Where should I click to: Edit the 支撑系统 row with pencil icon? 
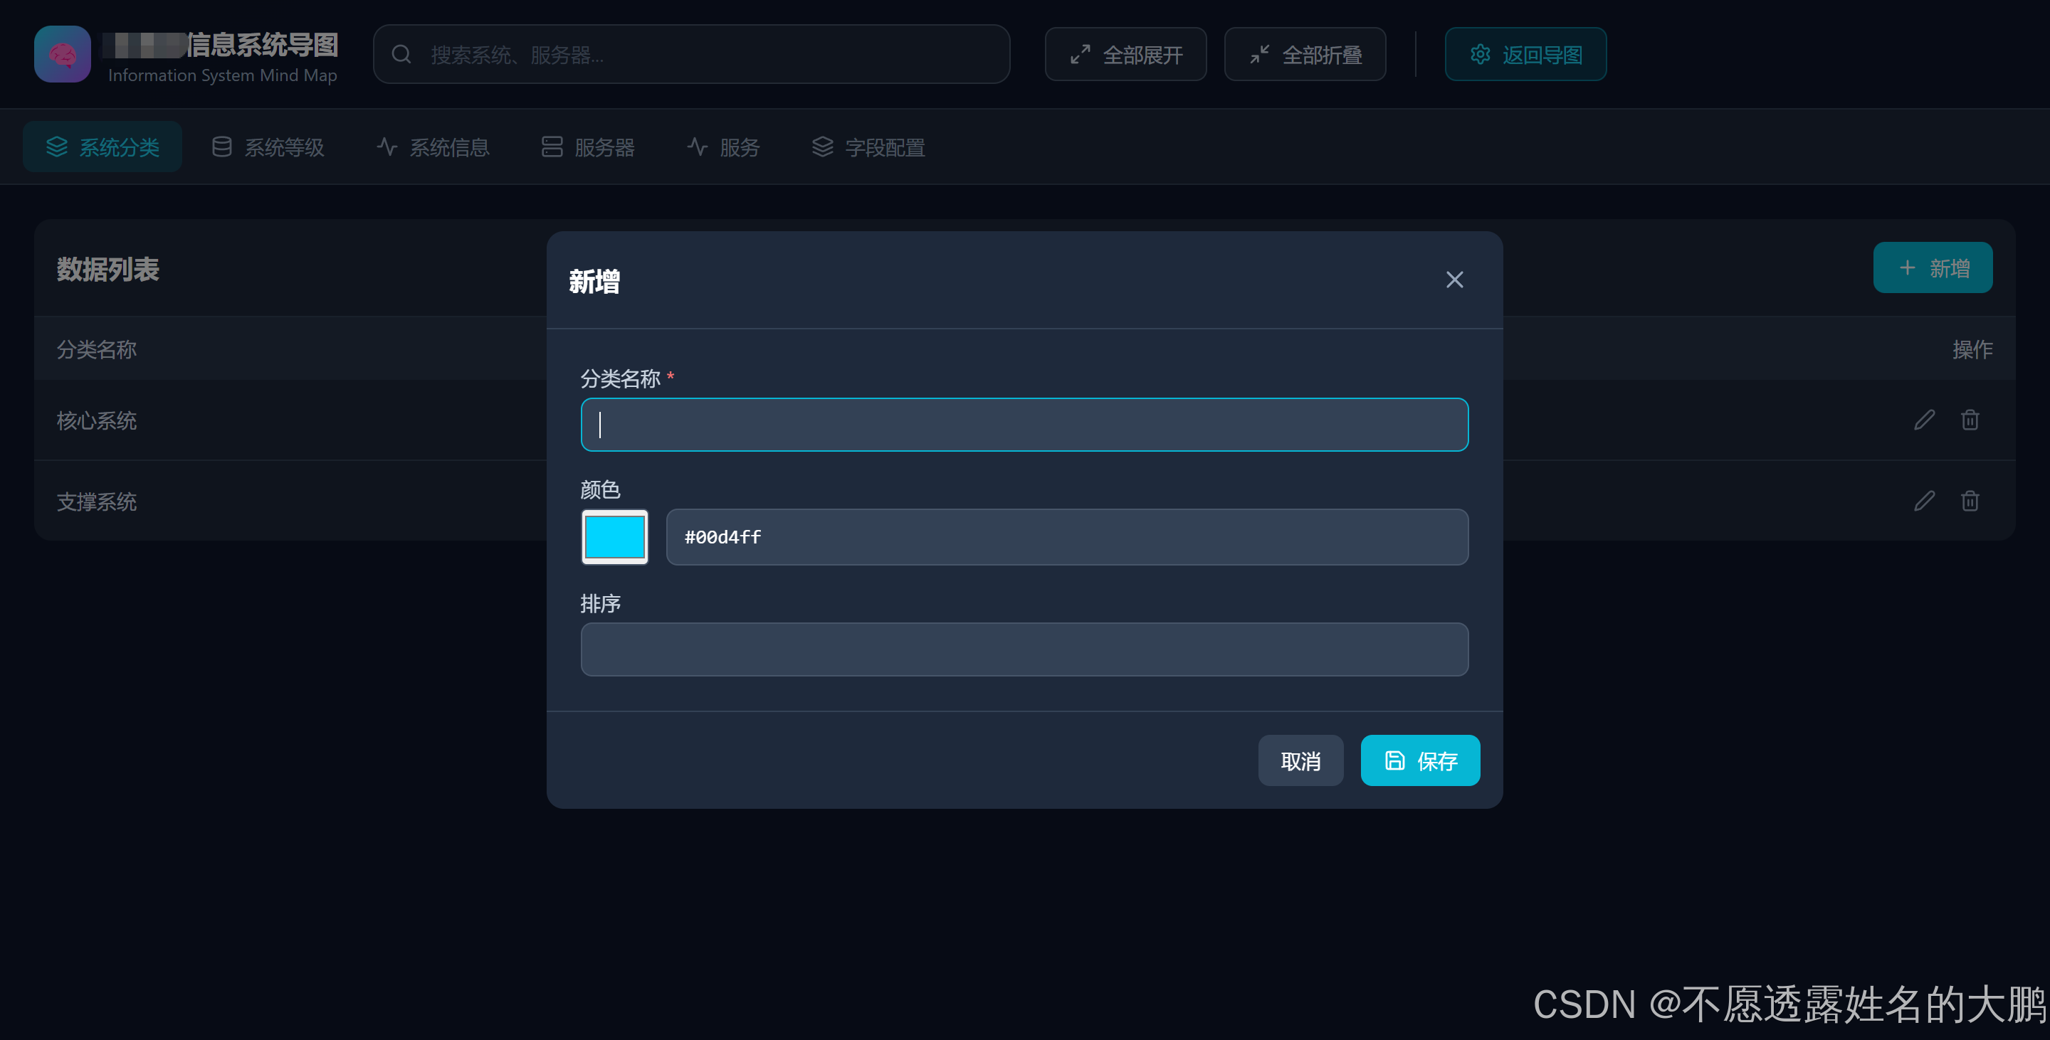(x=1924, y=501)
